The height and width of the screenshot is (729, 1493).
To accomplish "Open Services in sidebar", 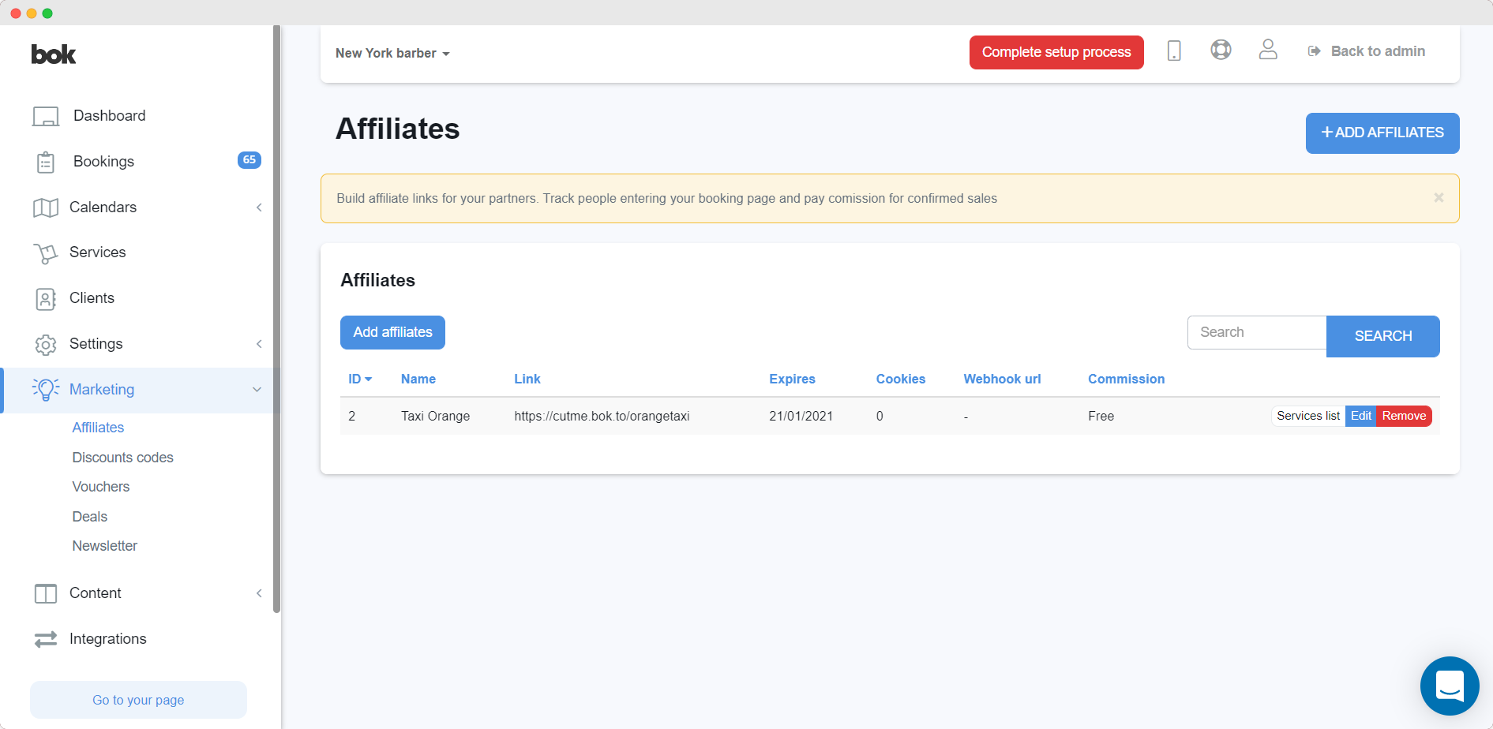I will (97, 252).
